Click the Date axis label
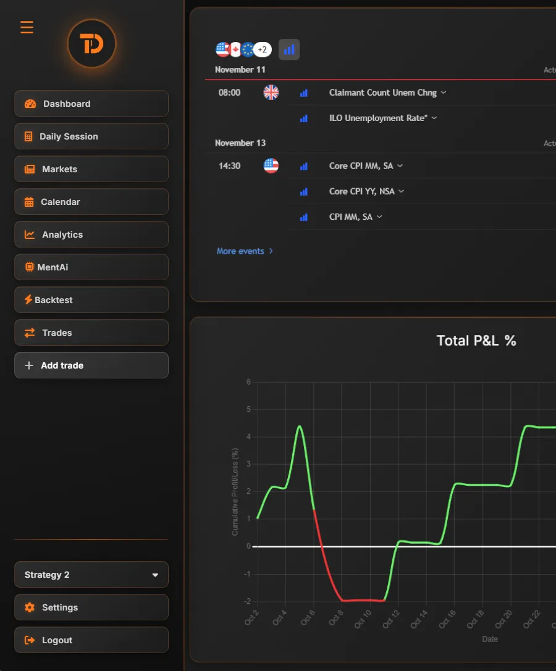This screenshot has width=556, height=671. [490, 639]
